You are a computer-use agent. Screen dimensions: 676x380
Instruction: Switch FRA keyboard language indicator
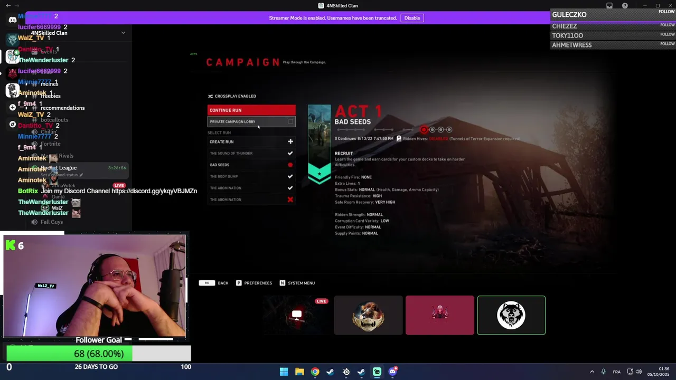coord(617,372)
